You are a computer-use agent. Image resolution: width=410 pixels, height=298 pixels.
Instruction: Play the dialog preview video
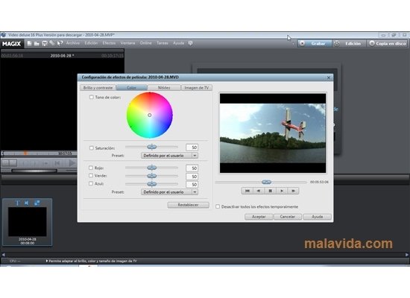tap(282, 191)
